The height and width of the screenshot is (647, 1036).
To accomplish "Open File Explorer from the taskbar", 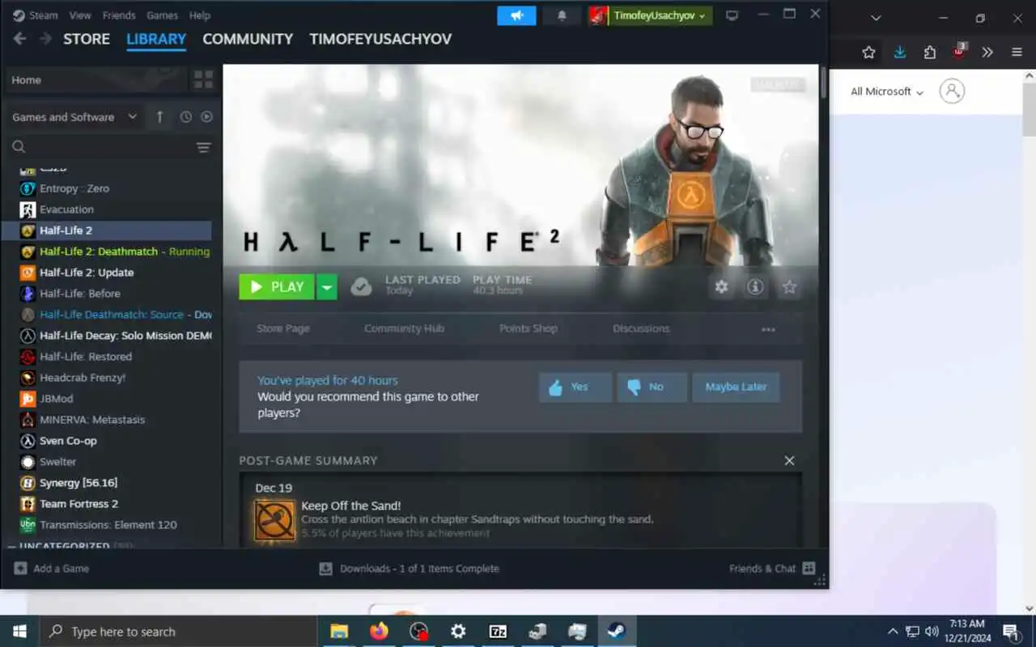I will pos(339,632).
